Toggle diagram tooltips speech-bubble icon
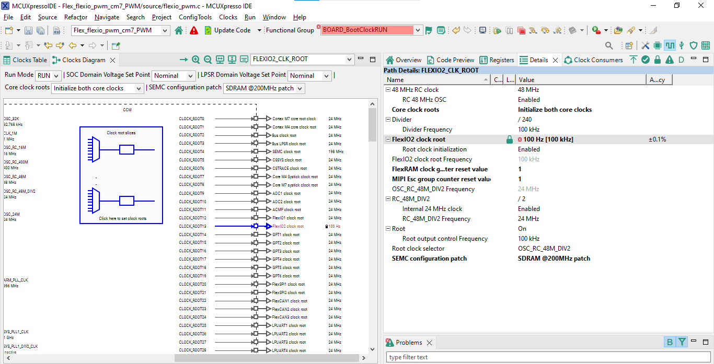Image resolution: width=714 pixels, height=364 pixels. tap(244, 59)
